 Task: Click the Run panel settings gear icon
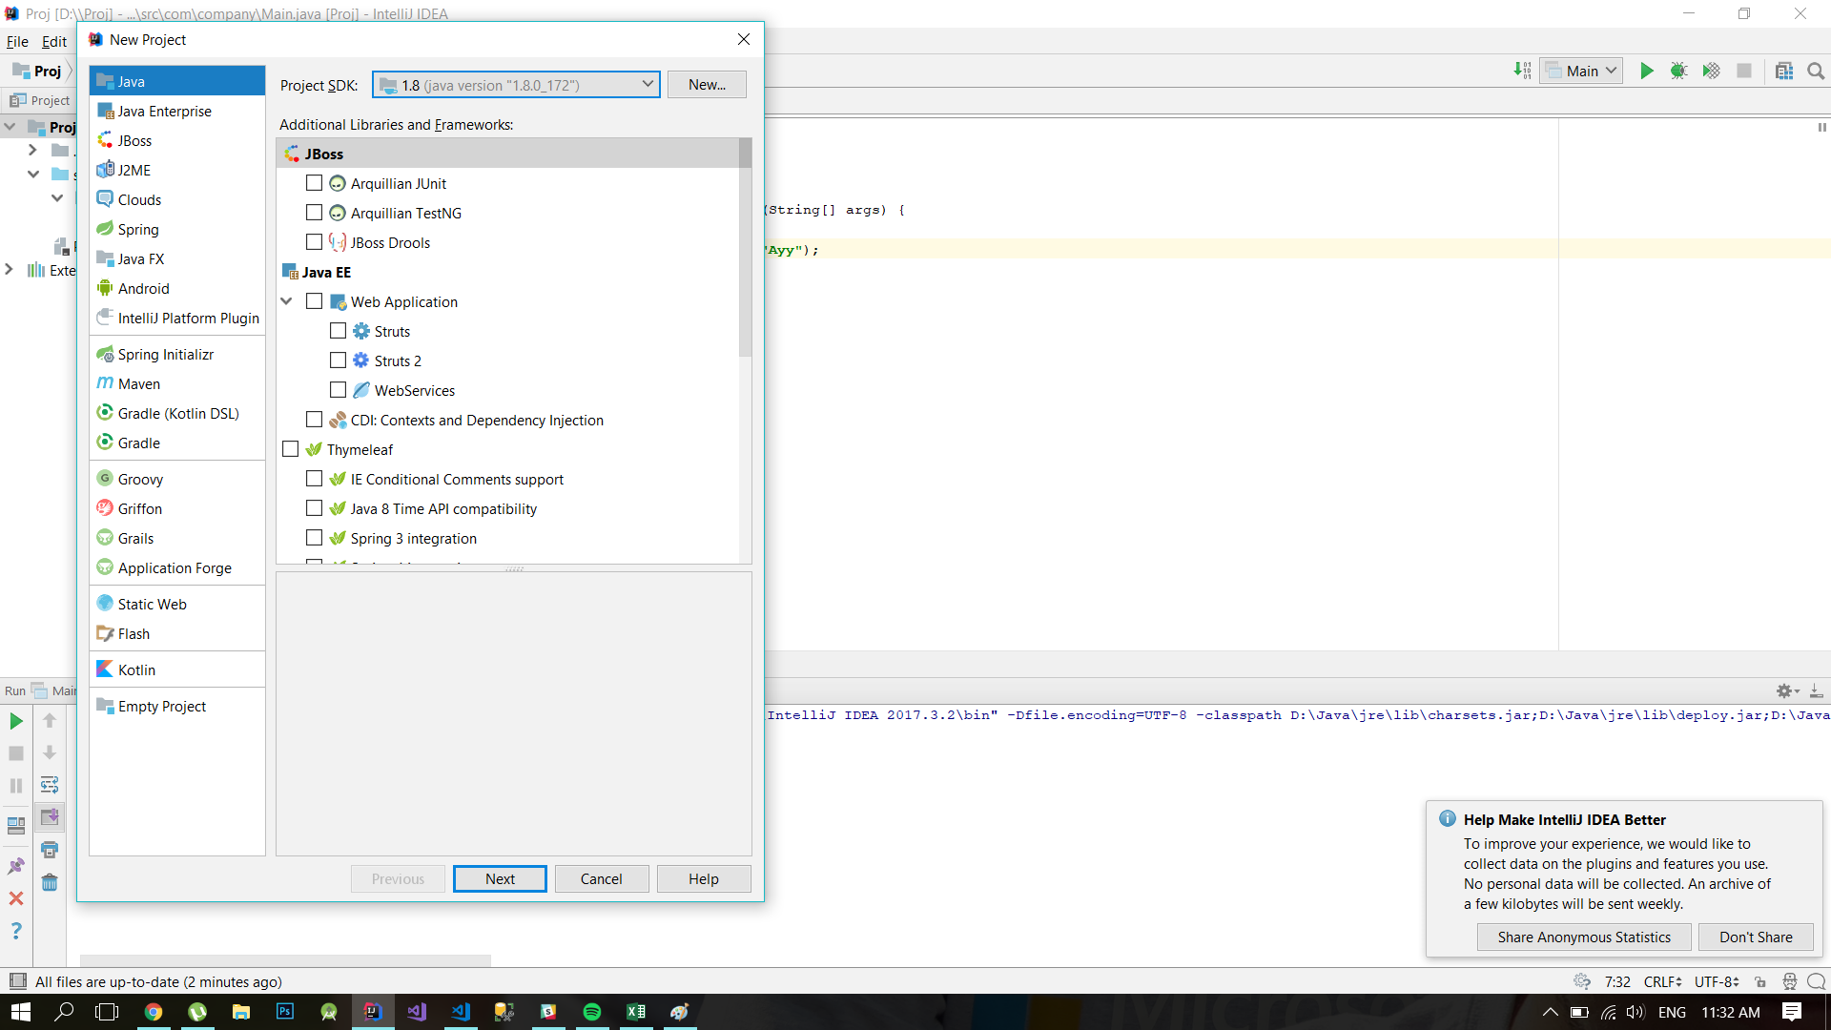coord(1785,690)
